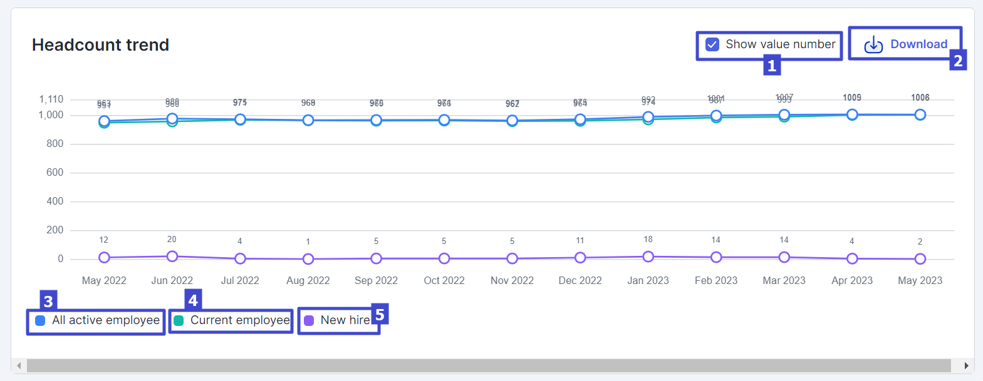This screenshot has height=381, width=983.
Task: Click the right scroll arrow
Action: coord(966,365)
